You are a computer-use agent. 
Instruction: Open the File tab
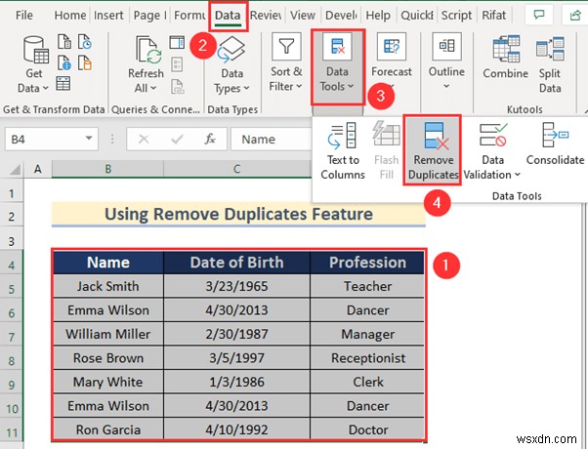(24, 16)
